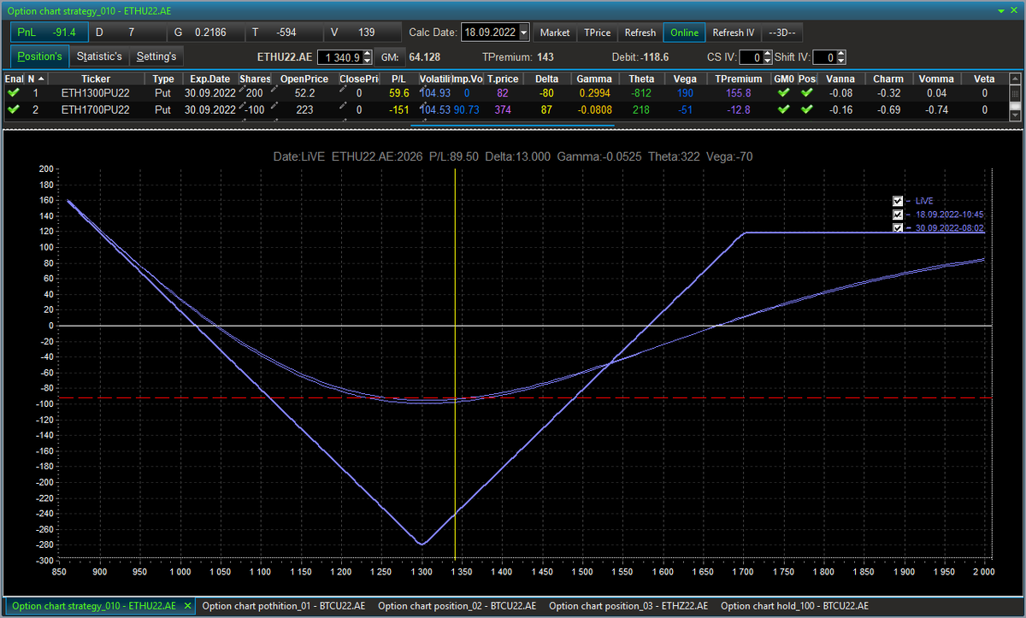Close the Option chart strategy_010 window

point(1015,9)
